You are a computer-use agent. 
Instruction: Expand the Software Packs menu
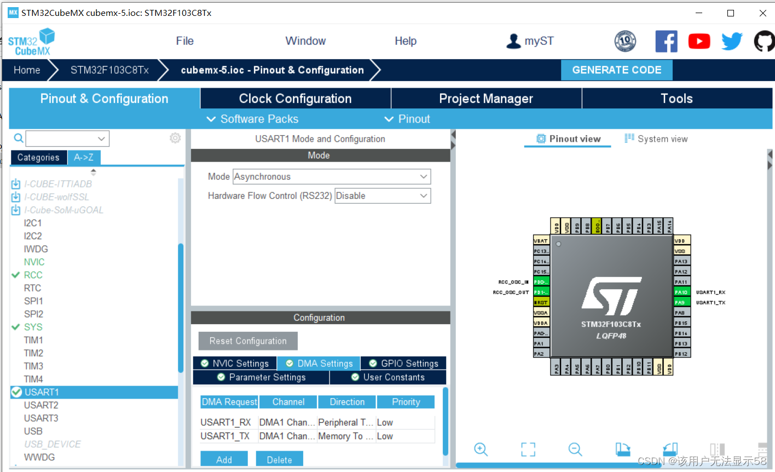[252, 119]
